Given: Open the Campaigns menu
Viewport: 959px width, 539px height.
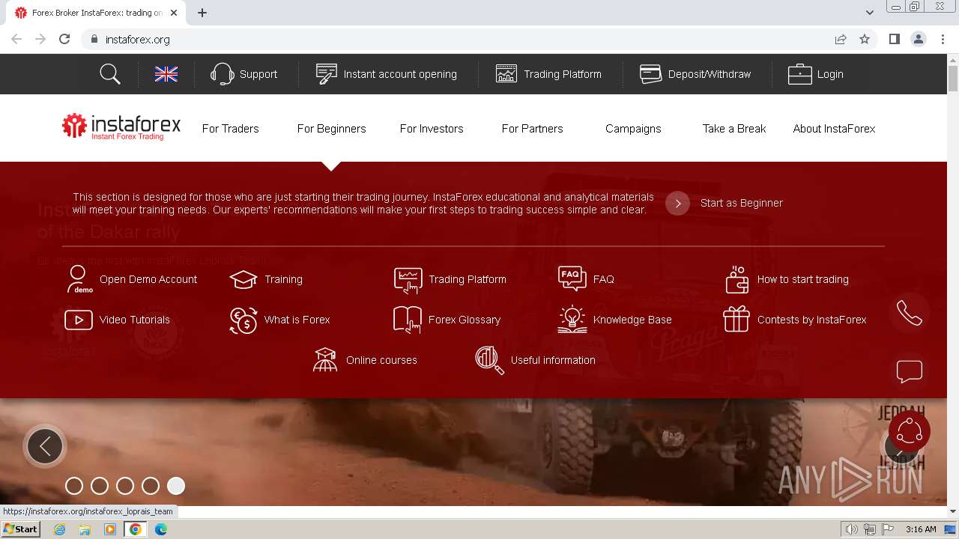Looking at the screenshot, I should click(x=633, y=129).
